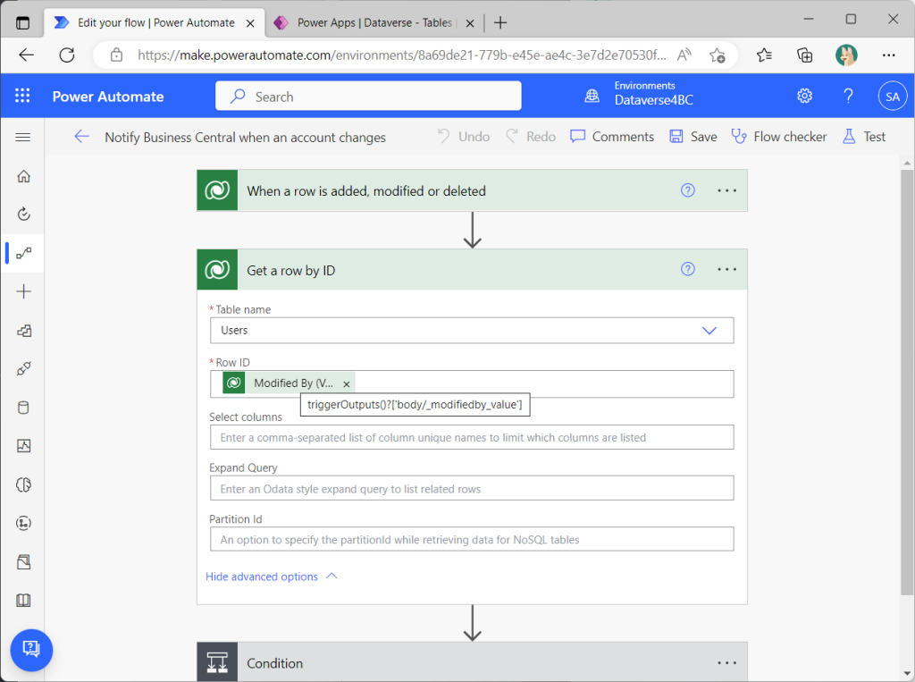The height and width of the screenshot is (682, 915).
Task: Click Dataverse icon on Get a row step
Action: point(217,270)
